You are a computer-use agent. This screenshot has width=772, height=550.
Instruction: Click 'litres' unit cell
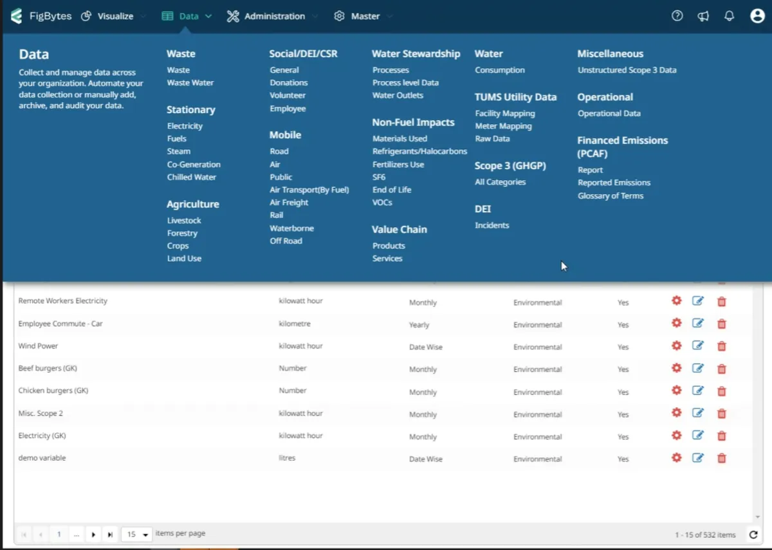tap(287, 458)
